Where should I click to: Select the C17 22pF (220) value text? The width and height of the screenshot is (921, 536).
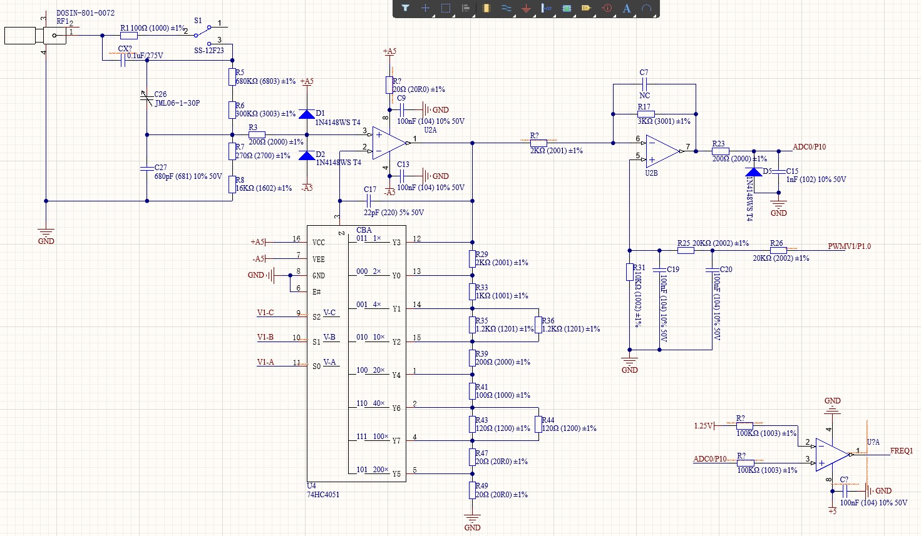(x=394, y=213)
